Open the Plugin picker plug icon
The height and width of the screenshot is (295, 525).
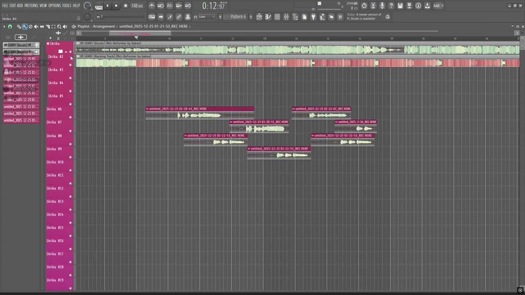(313, 17)
